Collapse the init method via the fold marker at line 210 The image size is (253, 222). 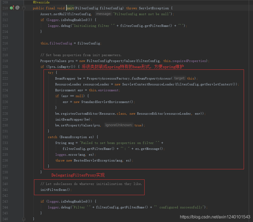[24, 8]
